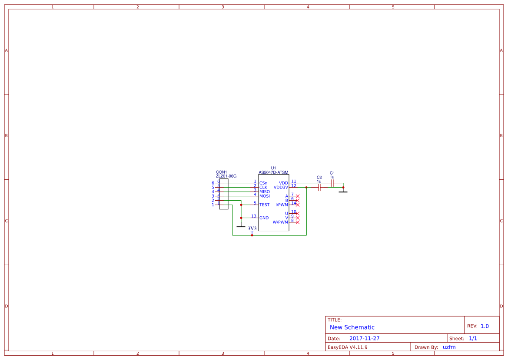
Task: Click the no-connect X on pin 7 A
Action: click(x=298, y=195)
